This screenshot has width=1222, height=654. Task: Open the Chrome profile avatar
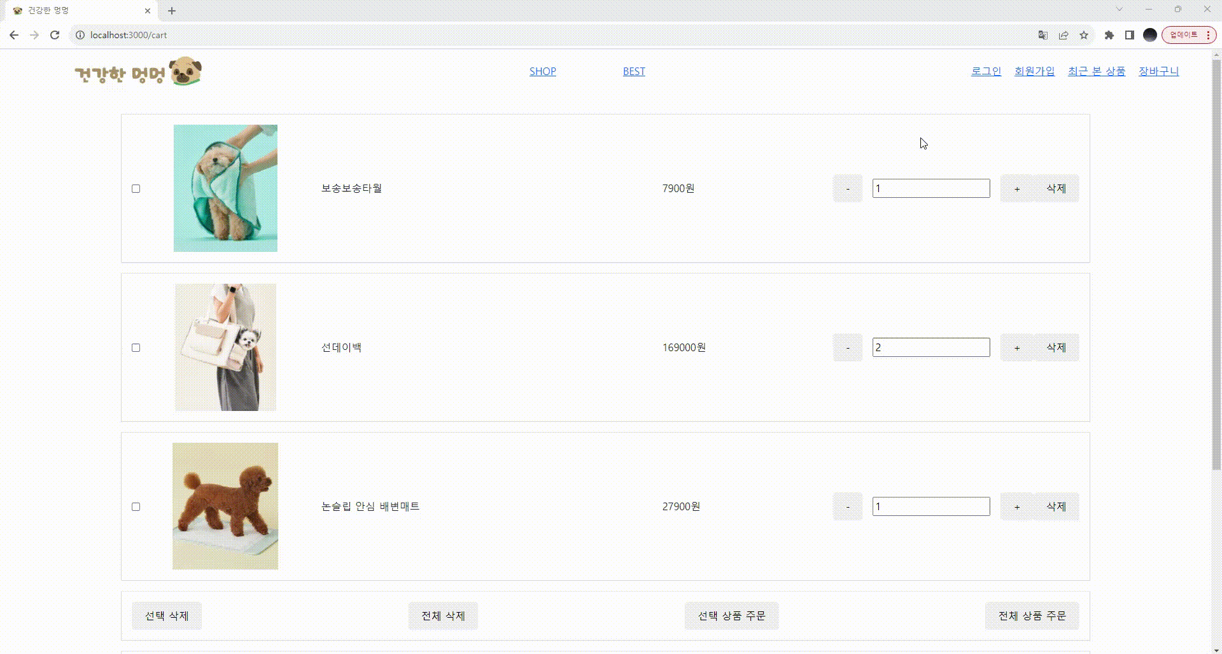pos(1150,35)
